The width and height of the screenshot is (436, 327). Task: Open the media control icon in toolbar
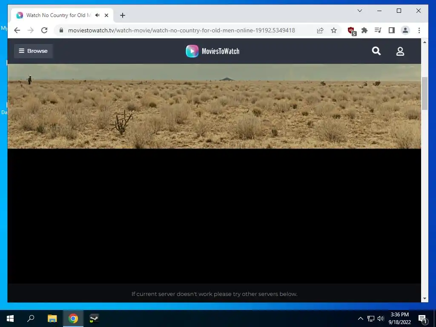click(378, 30)
